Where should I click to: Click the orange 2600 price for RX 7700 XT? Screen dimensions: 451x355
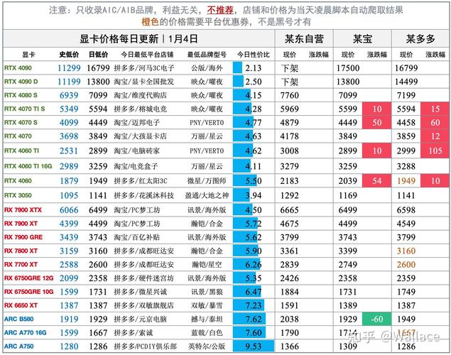406,264
